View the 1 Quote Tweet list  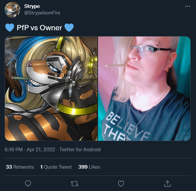coord(56,167)
